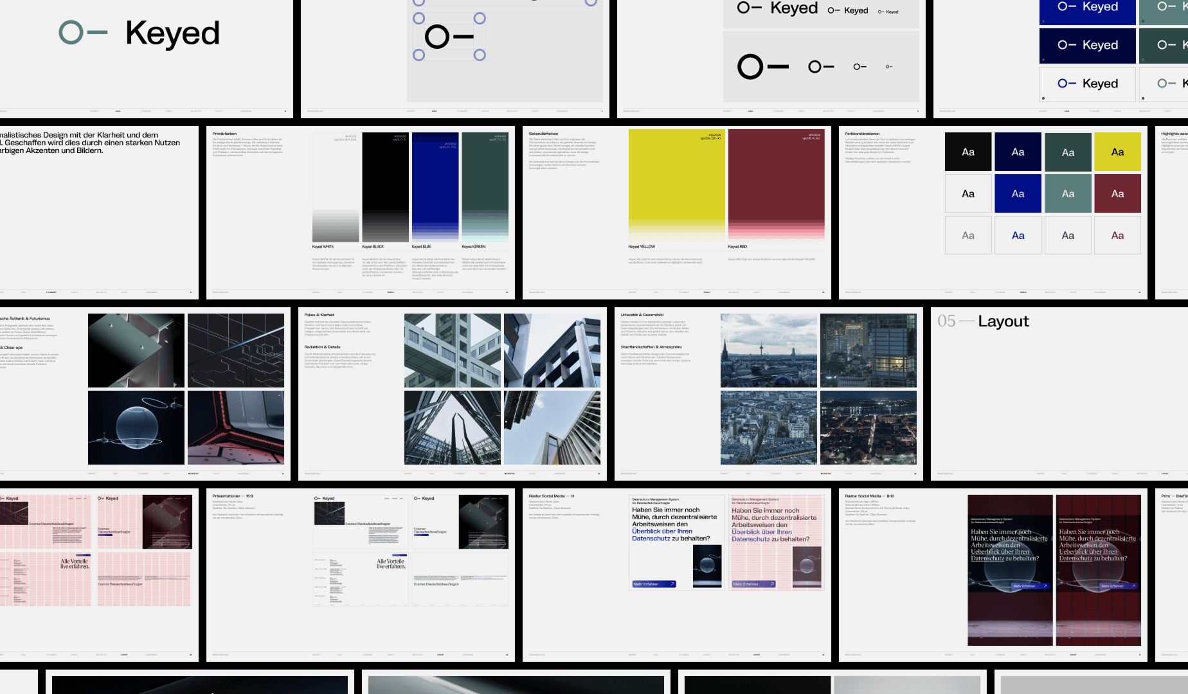Click the 'Farbkombinationen' heading
The image size is (1188, 694).
pyautogui.click(x=863, y=134)
